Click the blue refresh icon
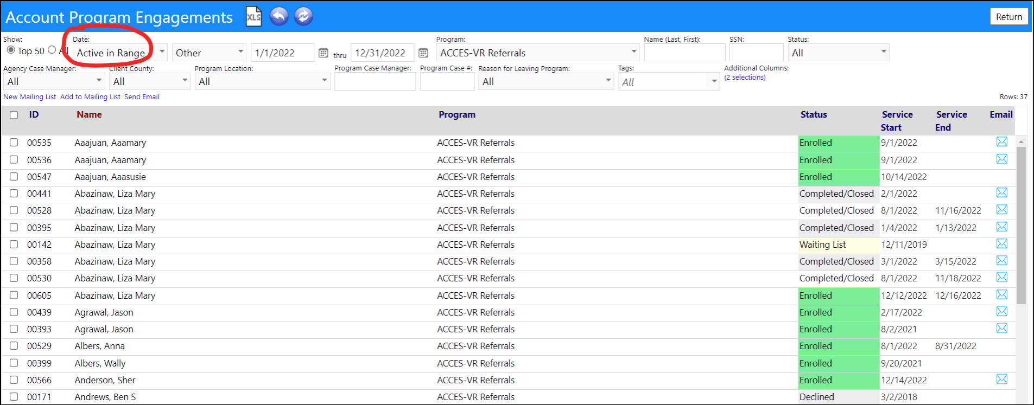Viewport: 1034px width, 405px height. [303, 16]
